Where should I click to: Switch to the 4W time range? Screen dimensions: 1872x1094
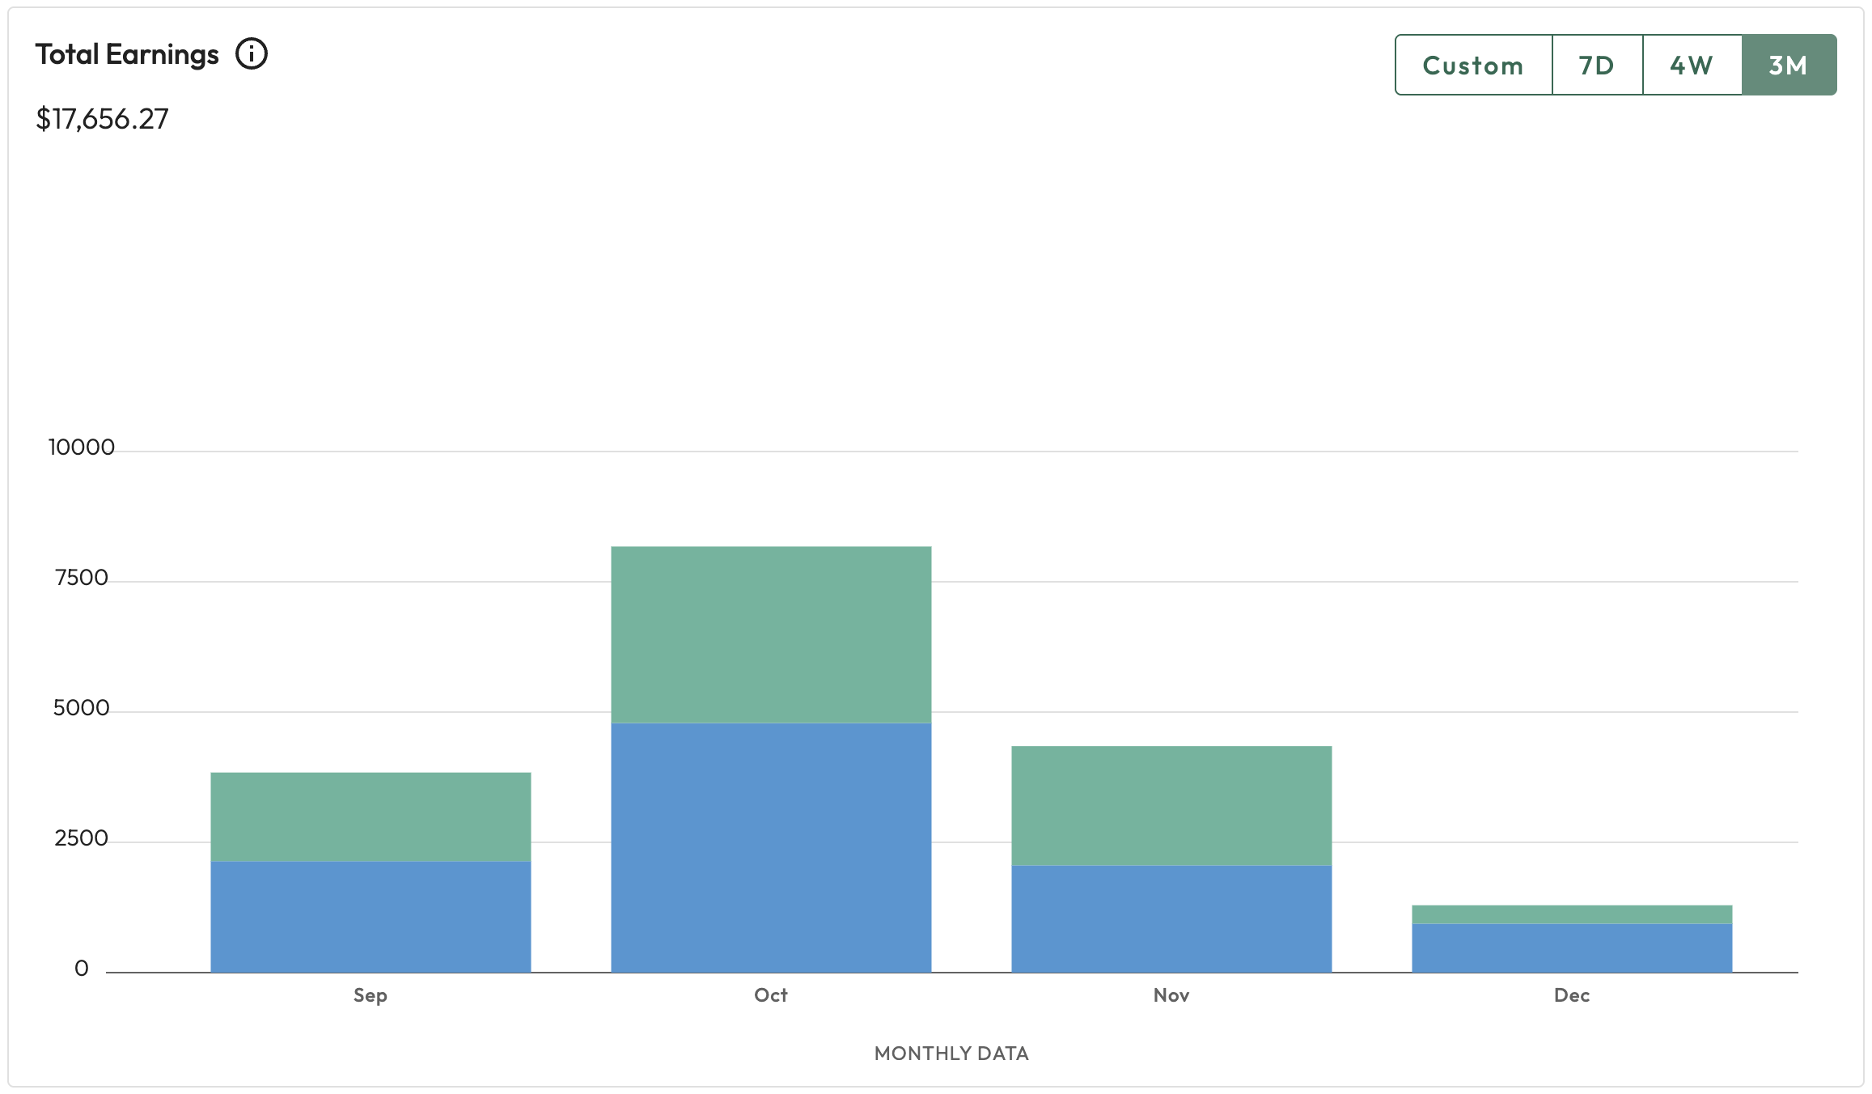pyautogui.click(x=1692, y=65)
